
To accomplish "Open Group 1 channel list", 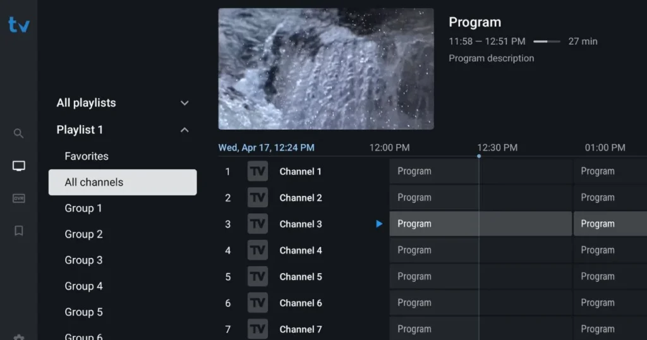I will point(83,209).
